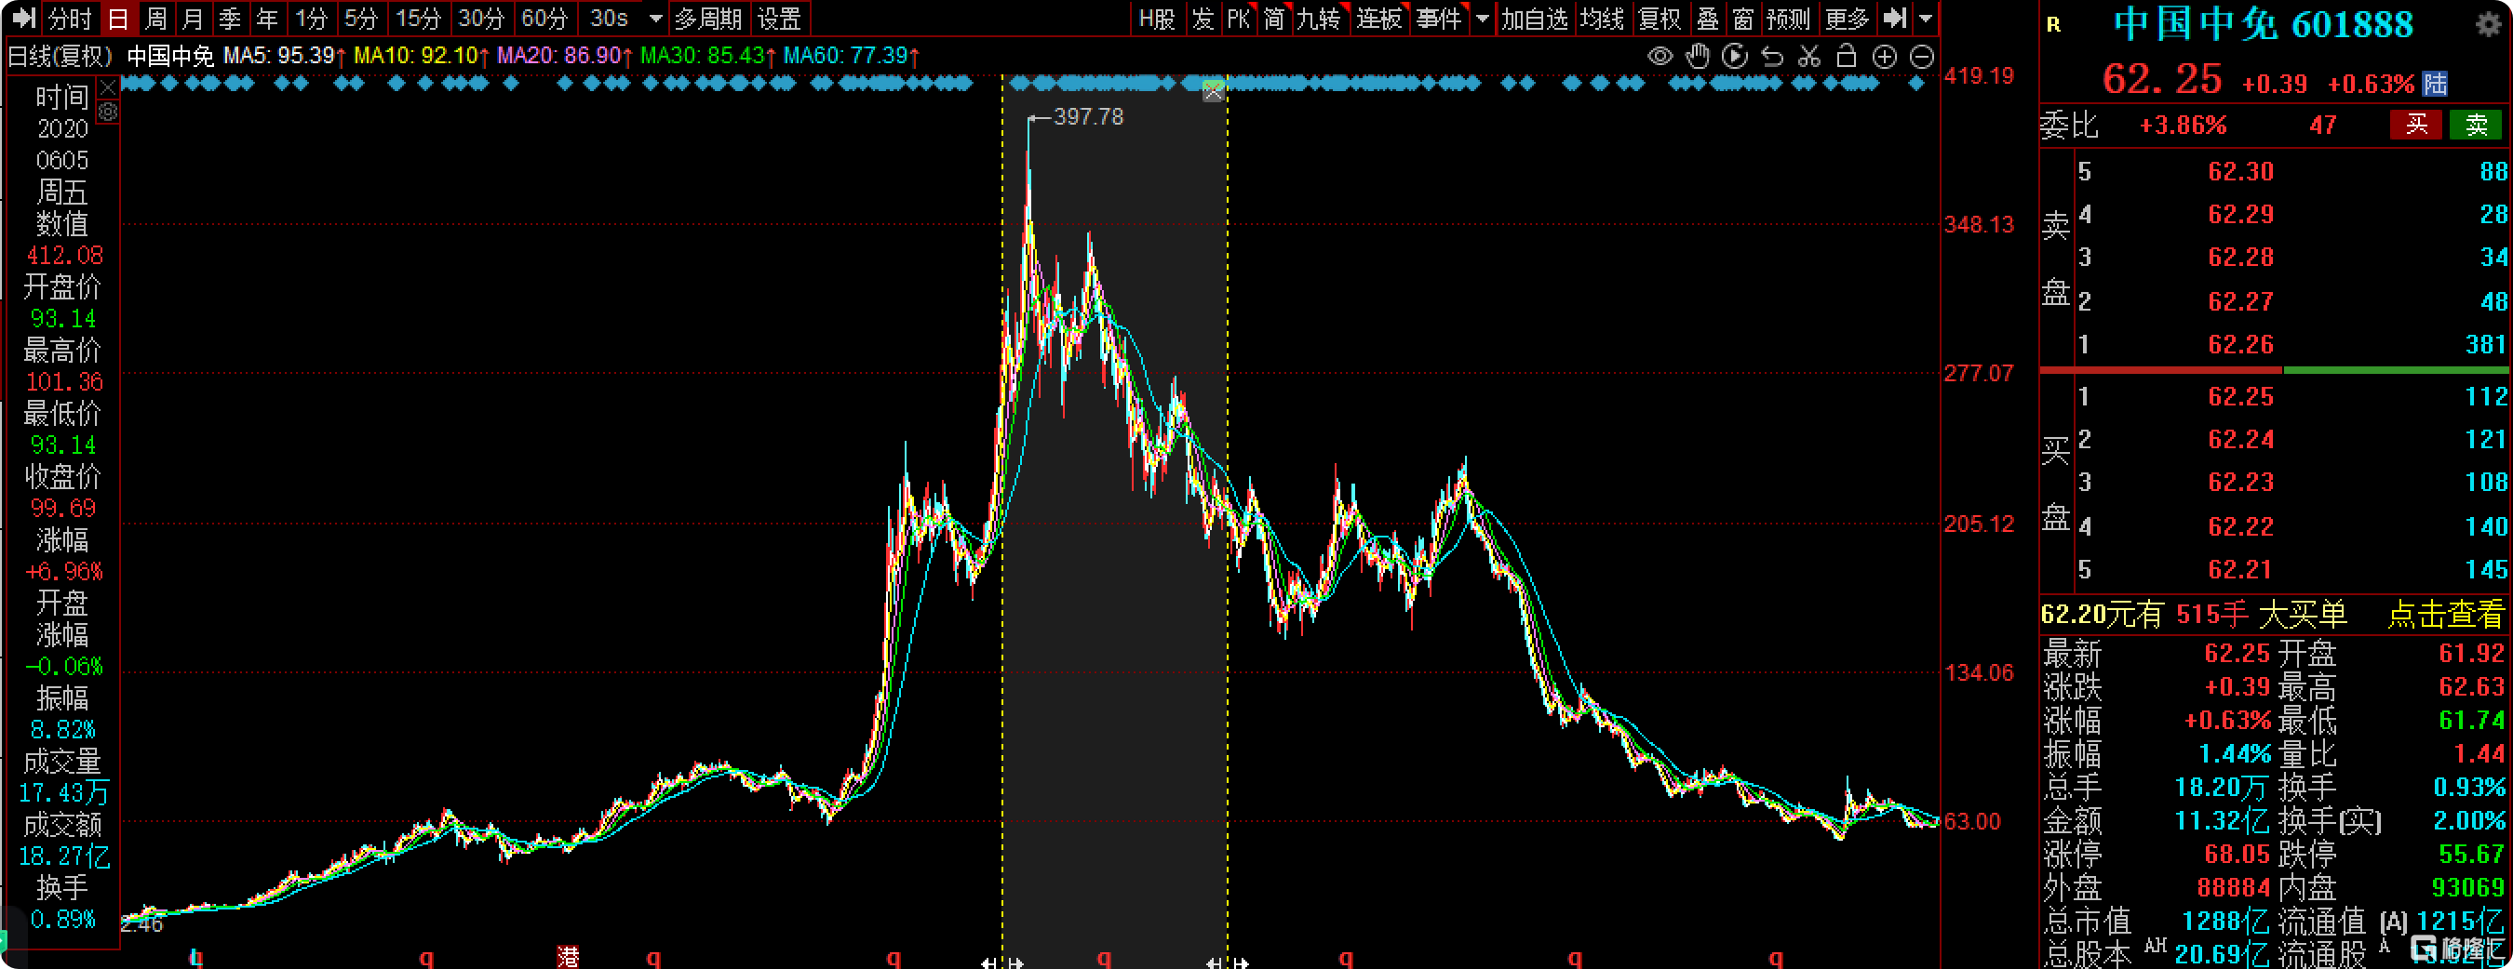This screenshot has width=2513, height=969.
Task: Open 复权 adjustment menu
Action: [x=1660, y=18]
